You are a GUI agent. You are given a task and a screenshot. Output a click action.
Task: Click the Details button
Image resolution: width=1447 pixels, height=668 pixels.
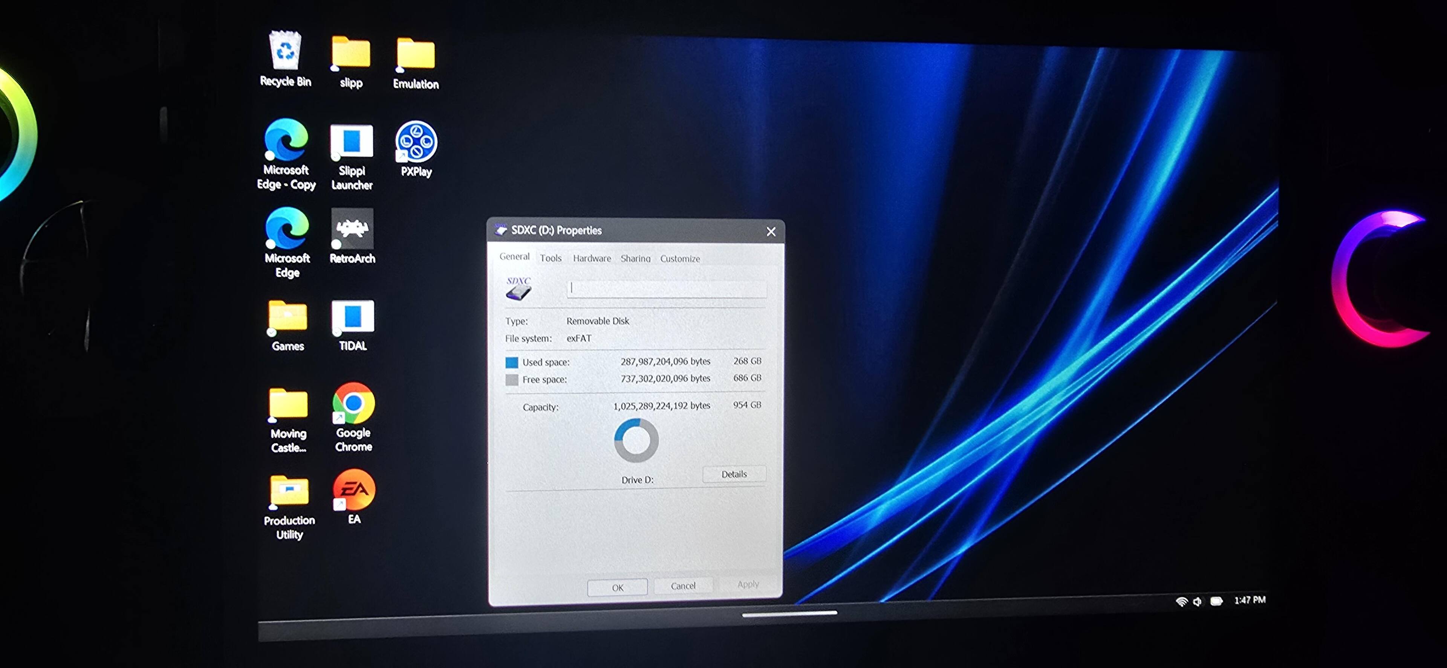click(734, 474)
